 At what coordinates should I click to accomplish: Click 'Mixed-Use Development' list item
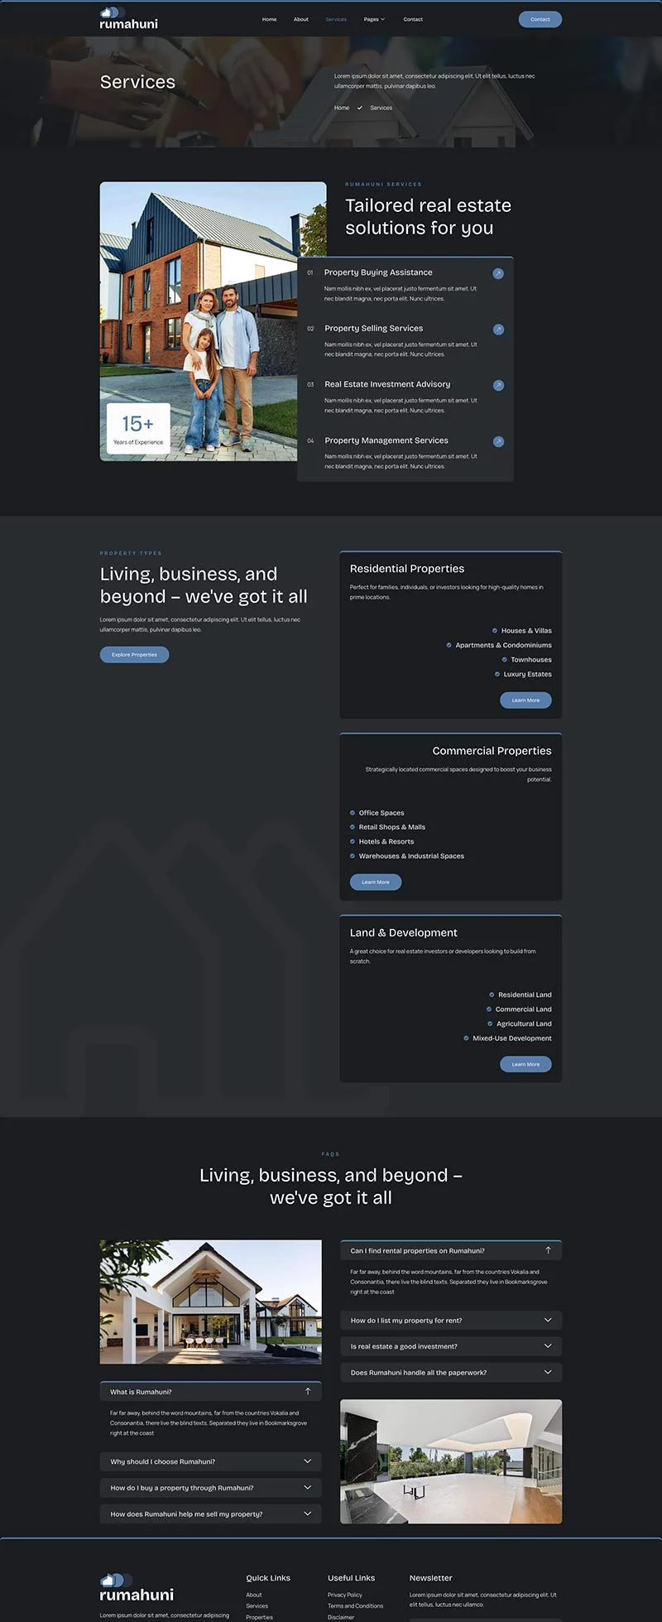click(507, 1038)
